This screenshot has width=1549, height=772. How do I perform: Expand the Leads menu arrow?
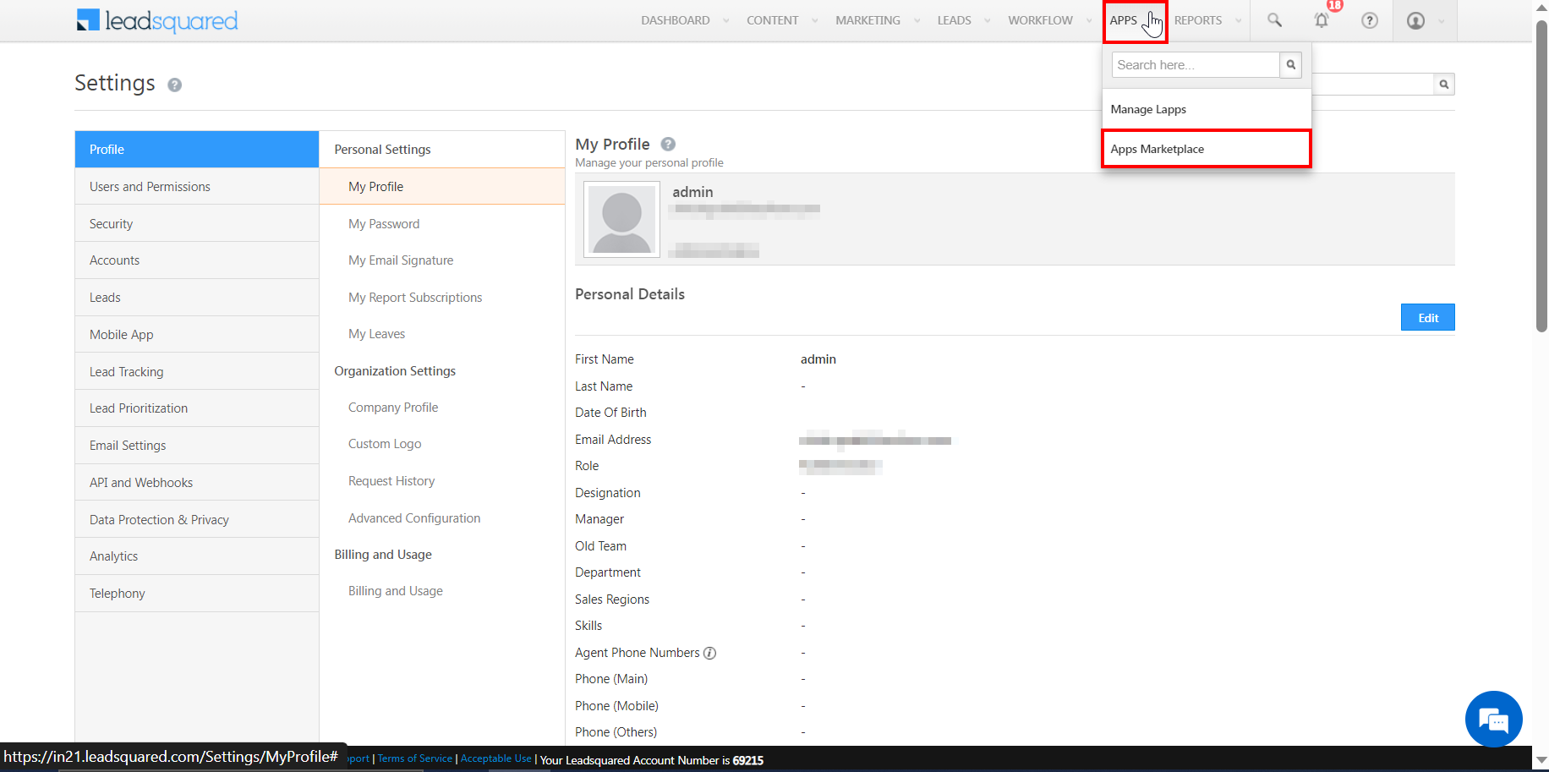pyautogui.click(x=987, y=21)
